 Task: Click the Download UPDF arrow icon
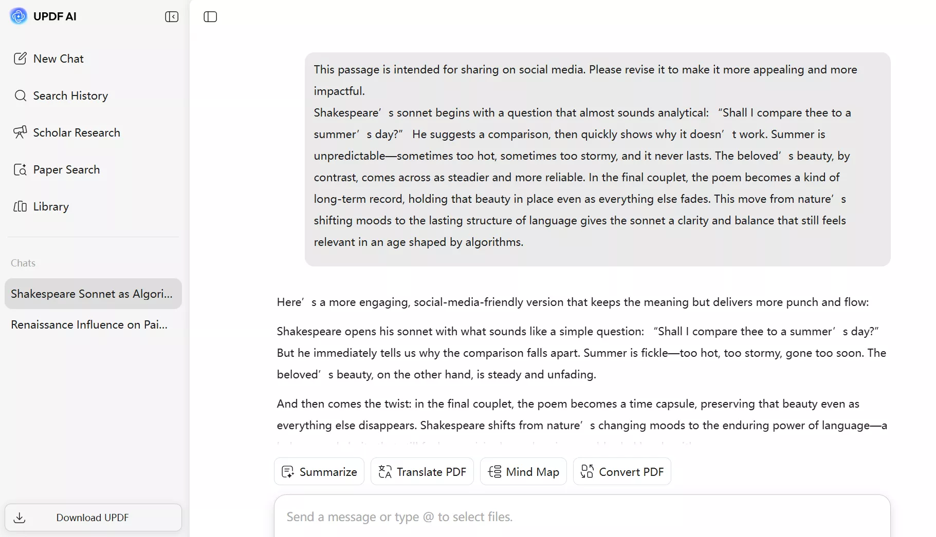(x=20, y=517)
